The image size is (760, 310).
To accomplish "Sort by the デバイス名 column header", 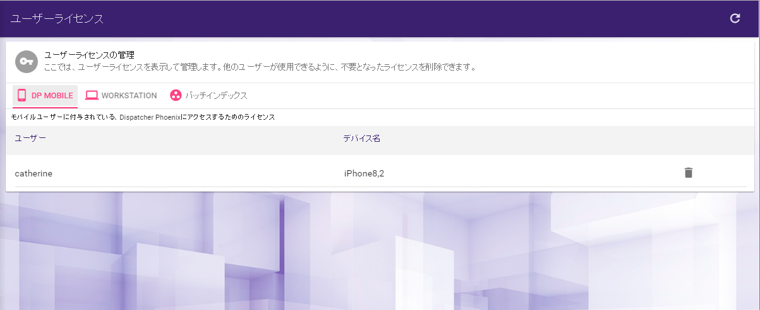I will click(x=361, y=138).
